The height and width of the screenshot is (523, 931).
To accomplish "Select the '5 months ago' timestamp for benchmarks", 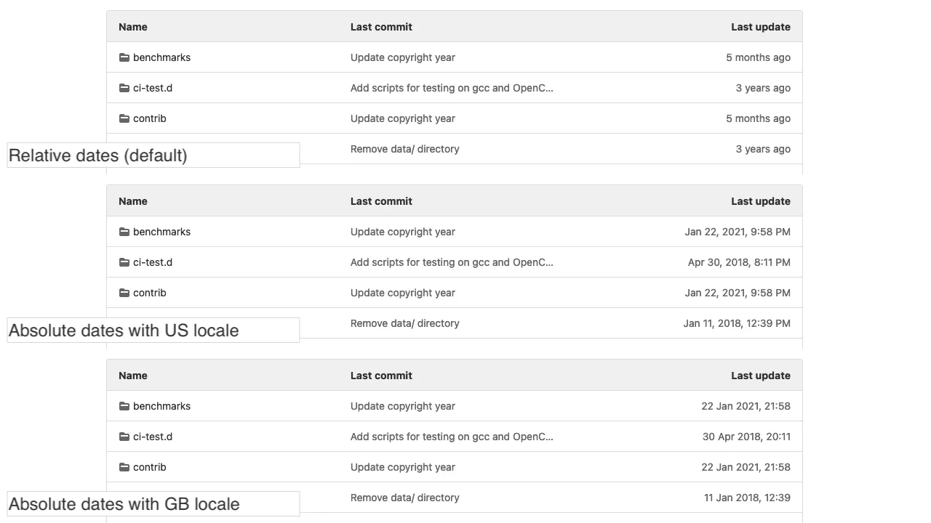I will [759, 57].
